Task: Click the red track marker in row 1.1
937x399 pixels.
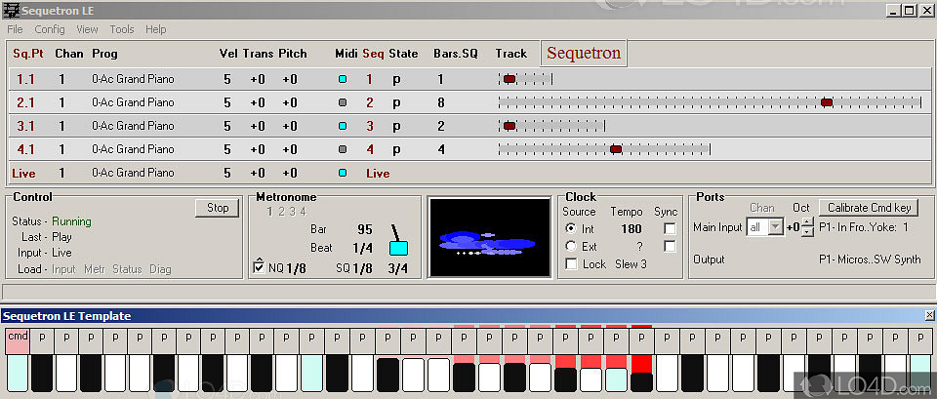Action: coord(509,79)
